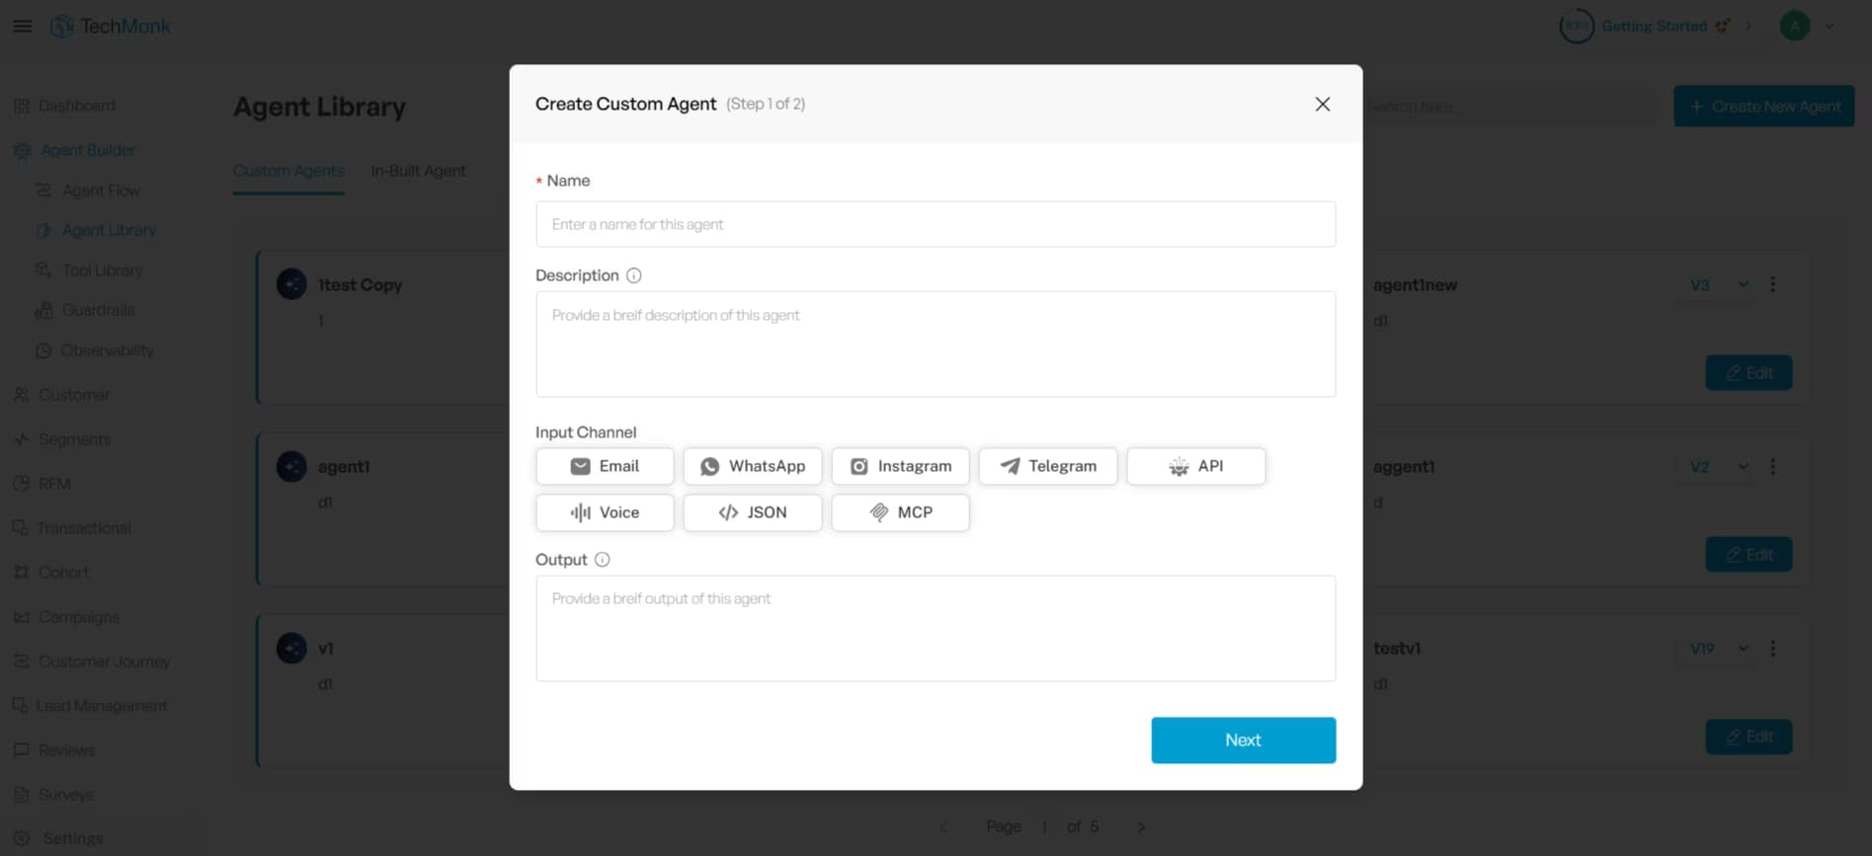The image size is (1872, 856).
Task: Open version dropdown for testv1
Action: pyautogui.click(x=1718, y=649)
